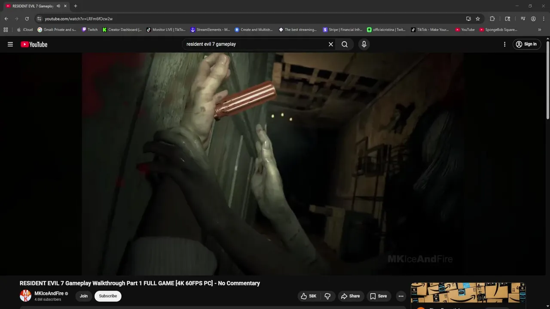Open the StreamElements bookmark
The image size is (550, 309).
point(210,30)
